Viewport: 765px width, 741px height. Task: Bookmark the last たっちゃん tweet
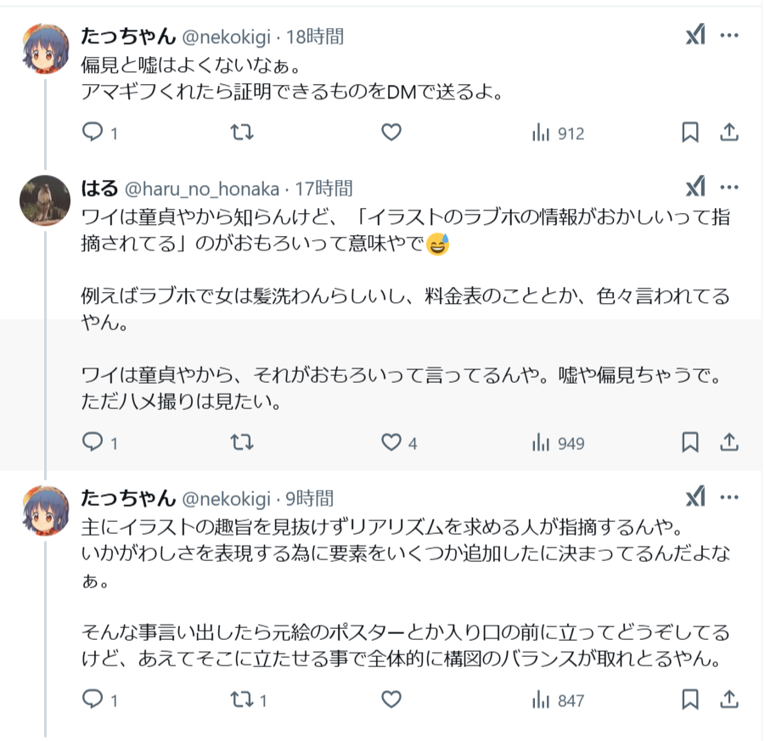pyautogui.click(x=690, y=699)
